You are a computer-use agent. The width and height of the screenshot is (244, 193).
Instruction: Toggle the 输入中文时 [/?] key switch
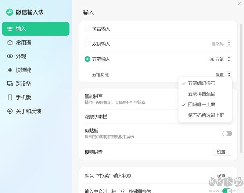(x=227, y=190)
